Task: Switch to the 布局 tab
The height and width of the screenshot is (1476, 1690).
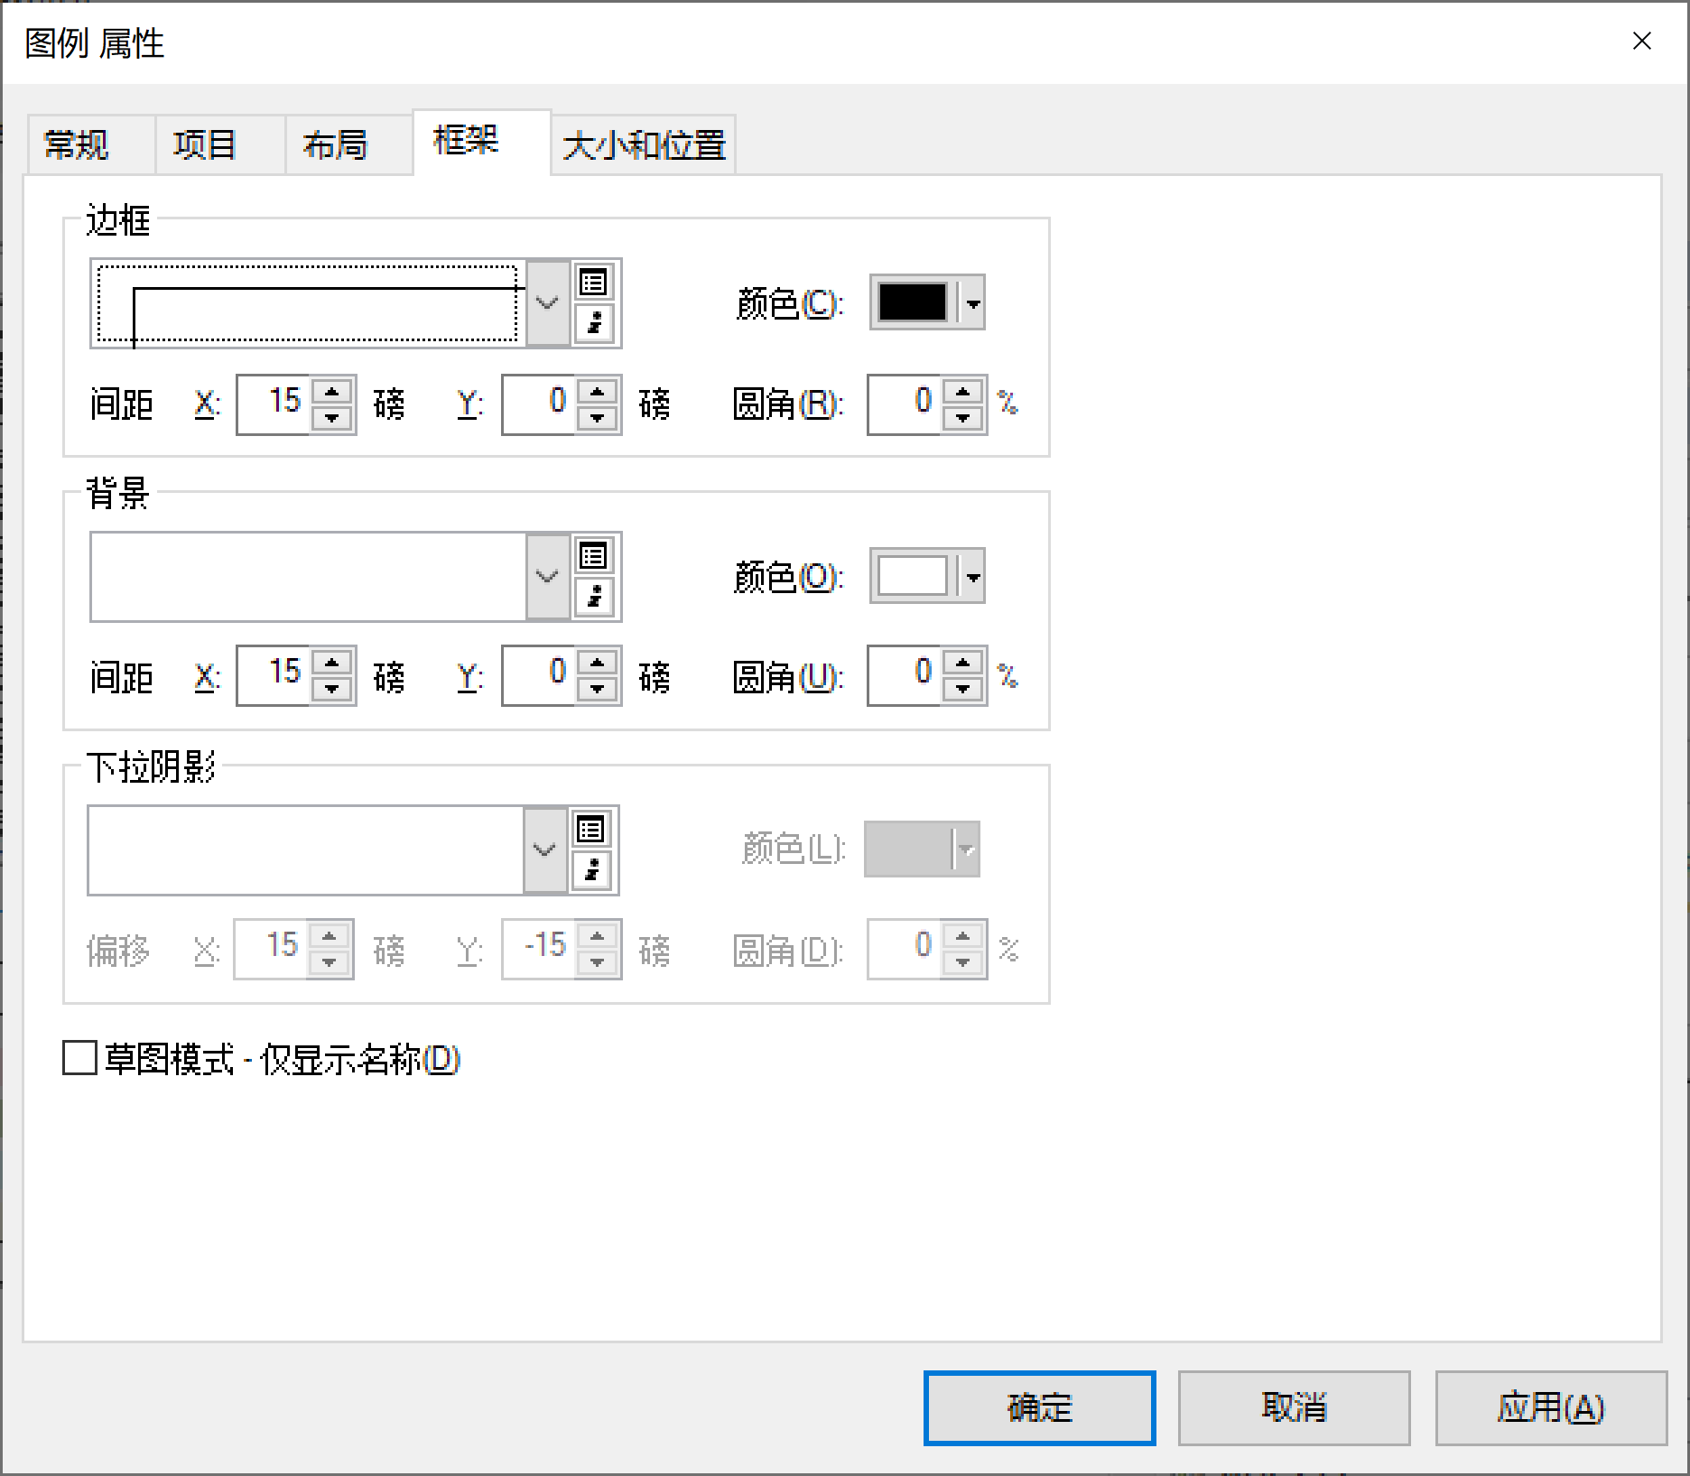Action: point(349,144)
